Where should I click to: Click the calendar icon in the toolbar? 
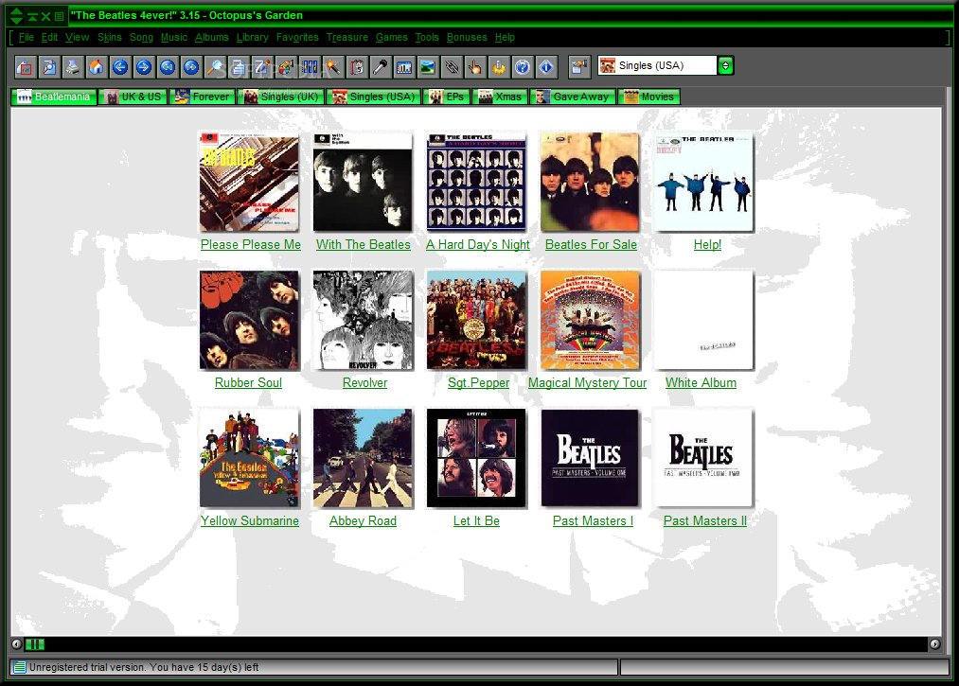point(25,66)
